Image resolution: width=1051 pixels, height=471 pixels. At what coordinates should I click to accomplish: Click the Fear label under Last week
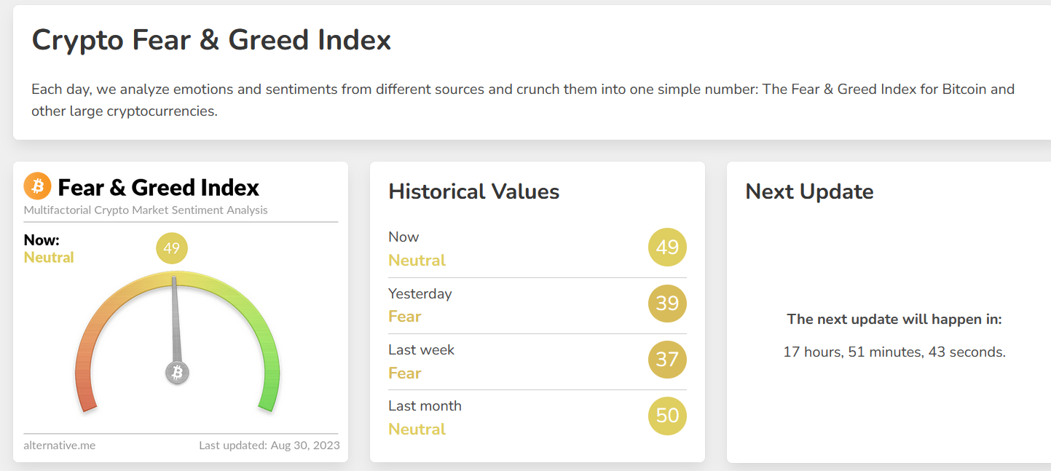405,373
